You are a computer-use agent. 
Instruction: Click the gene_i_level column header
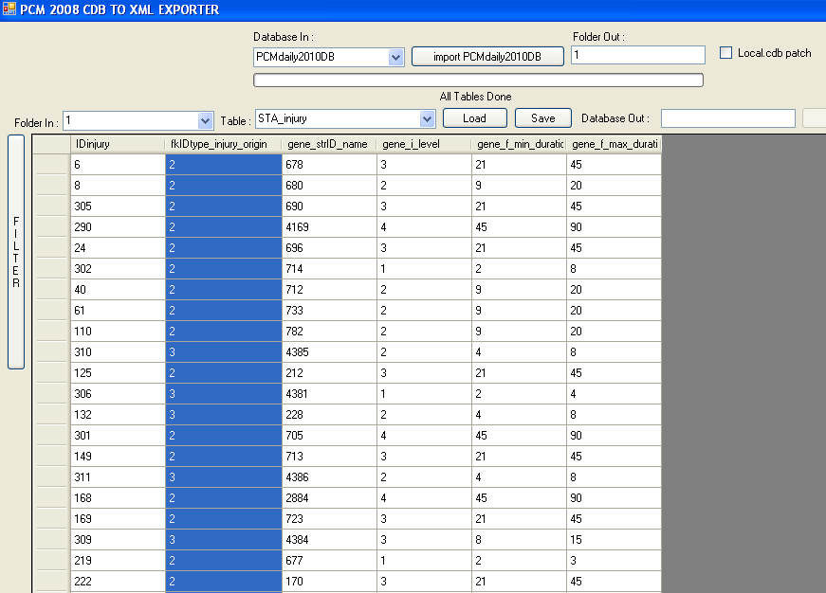pyautogui.click(x=423, y=144)
